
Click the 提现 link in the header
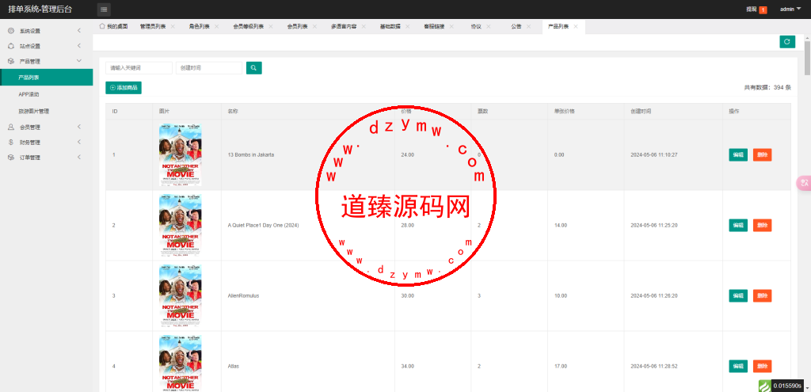(x=751, y=10)
